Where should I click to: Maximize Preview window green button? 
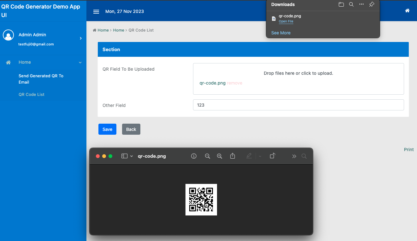pyautogui.click(x=110, y=156)
